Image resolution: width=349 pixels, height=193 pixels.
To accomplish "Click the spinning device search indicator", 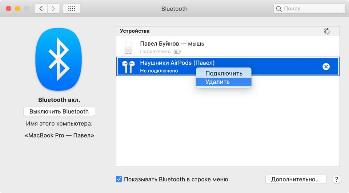I will pyautogui.click(x=327, y=31).
